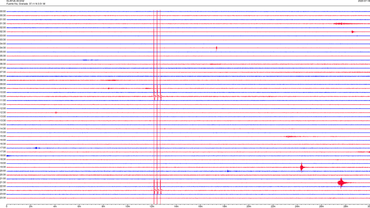Select the 00:00 trace time label
This screenshot has width=370, height=208.
pyautogui.click(x=3, y=11)
